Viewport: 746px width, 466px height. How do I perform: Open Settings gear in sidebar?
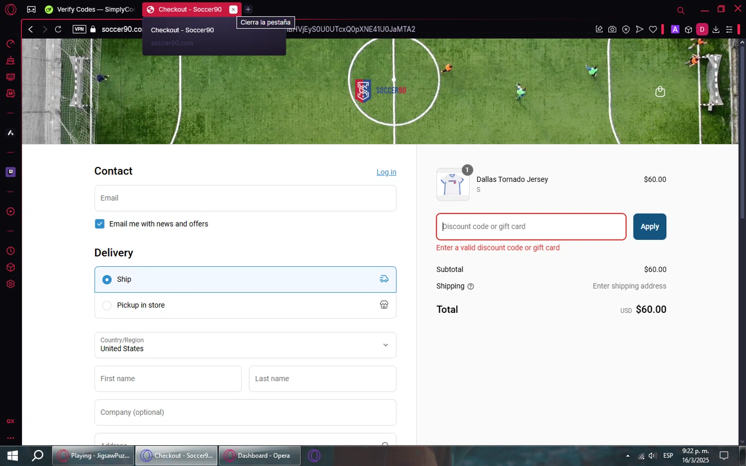click(10, 284)
